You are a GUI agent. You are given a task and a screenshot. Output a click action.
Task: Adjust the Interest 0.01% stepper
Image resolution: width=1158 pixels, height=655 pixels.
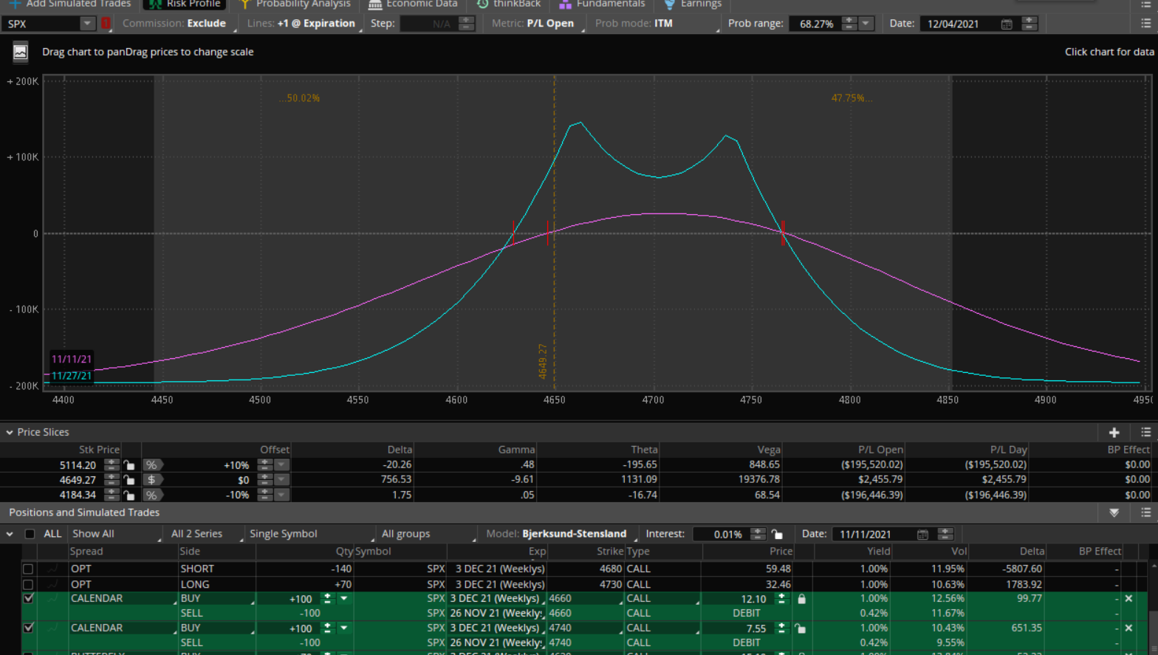tap(758, 534)
